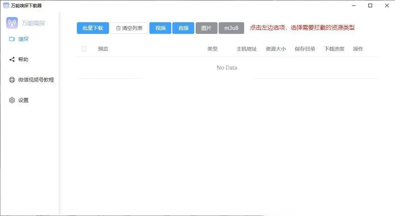The image size is (395, 216).
Task: Click the 万能嗅探 antenna logo icon
Action: tap(12, 23)
